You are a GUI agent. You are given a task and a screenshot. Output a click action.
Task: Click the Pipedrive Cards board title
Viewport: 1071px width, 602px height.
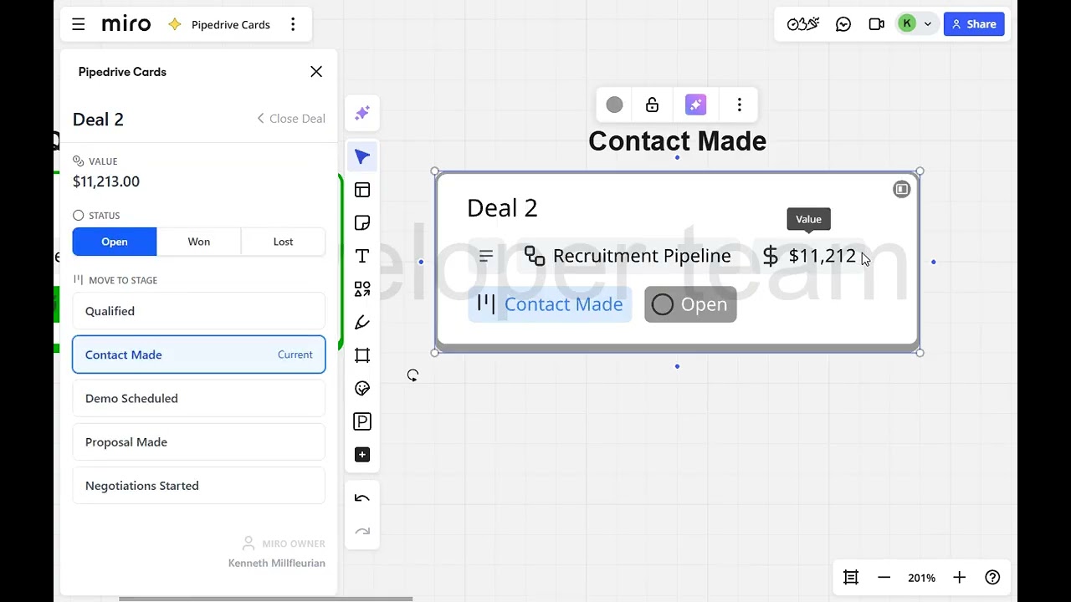point(231,24)
